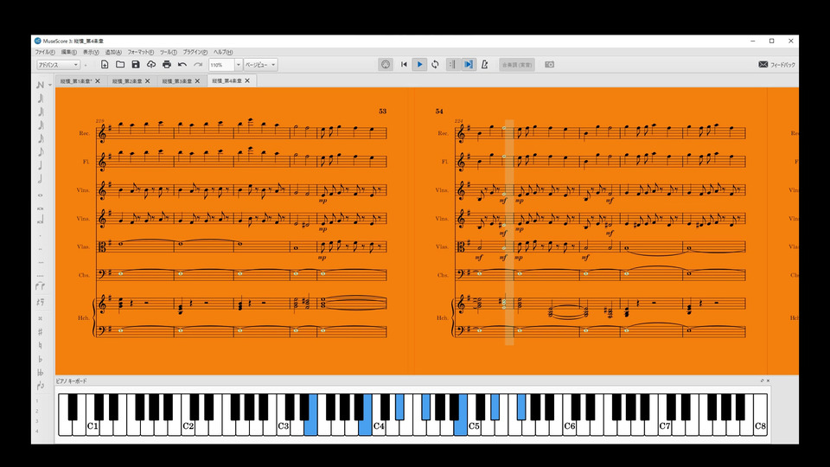This screenshot has width=830, height=467.
Task: Open the アドバンス workspace dropdown
Action: point(58,65)
